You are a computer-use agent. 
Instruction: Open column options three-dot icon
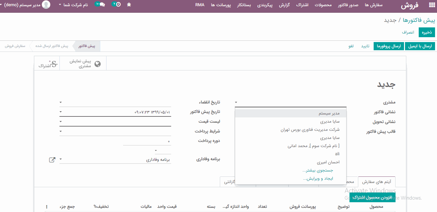pyautogui.click(x=47, y=207)
